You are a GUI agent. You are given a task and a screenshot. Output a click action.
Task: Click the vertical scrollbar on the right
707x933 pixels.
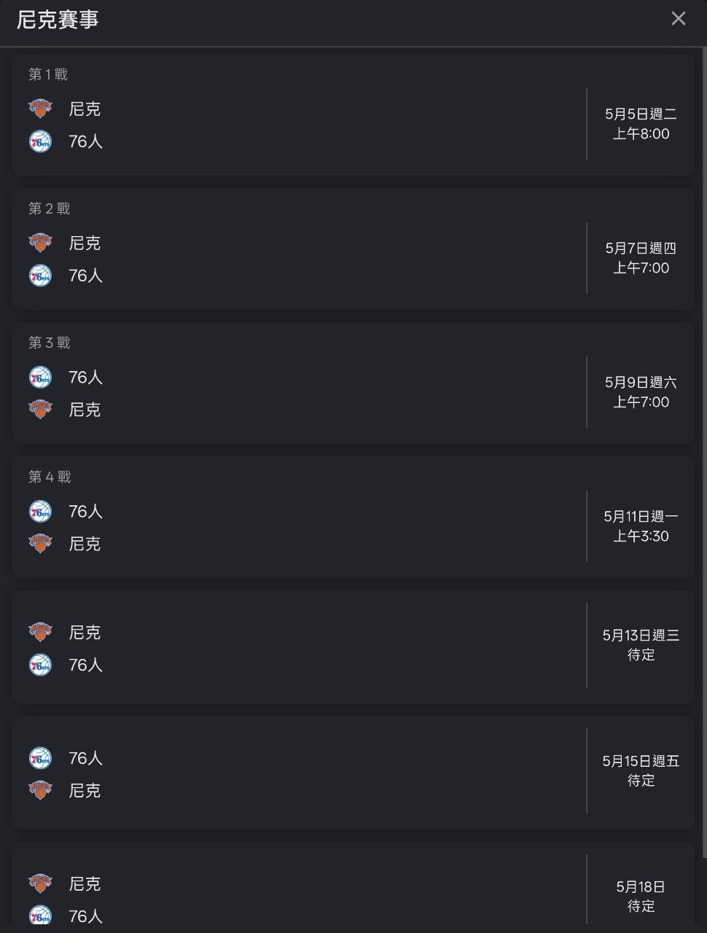[703, 452]
